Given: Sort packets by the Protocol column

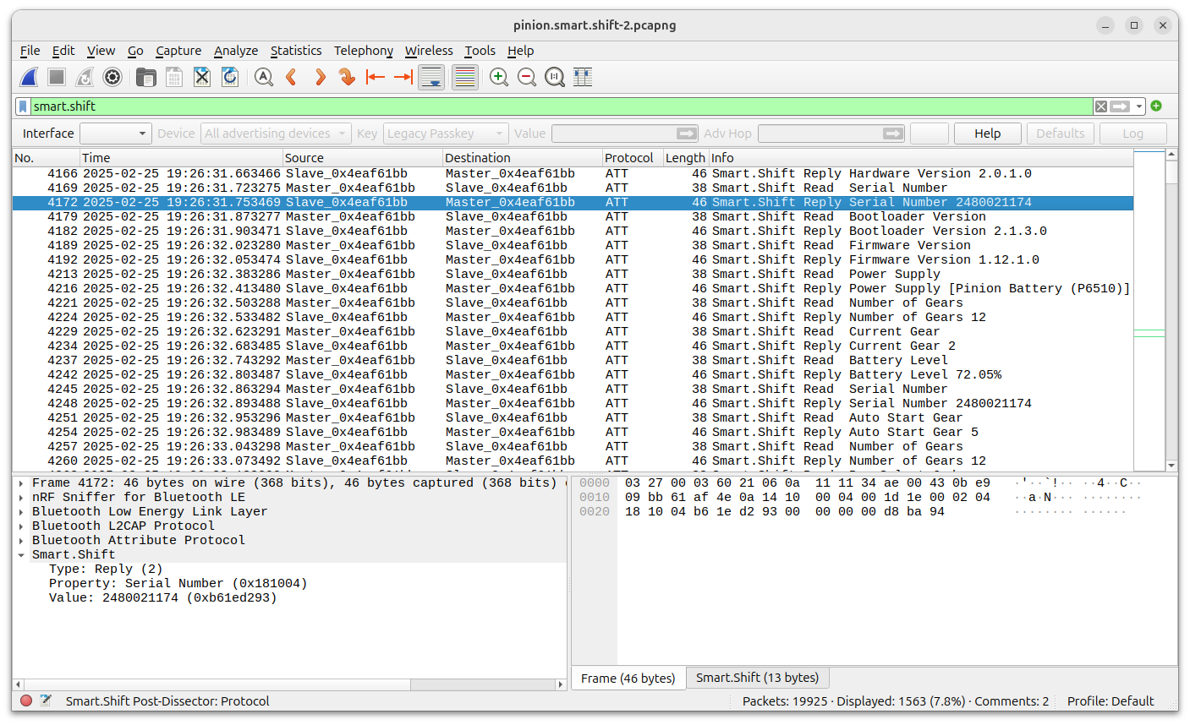Looking at the screenshot, I should click(x=632, y=158).
